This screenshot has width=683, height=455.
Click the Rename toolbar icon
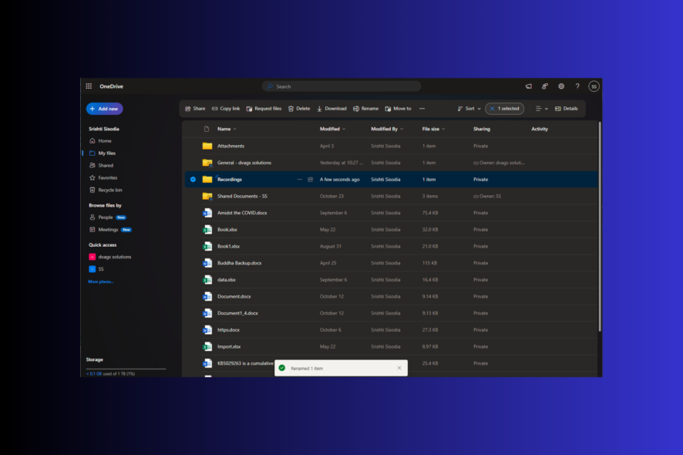point(366,108)
